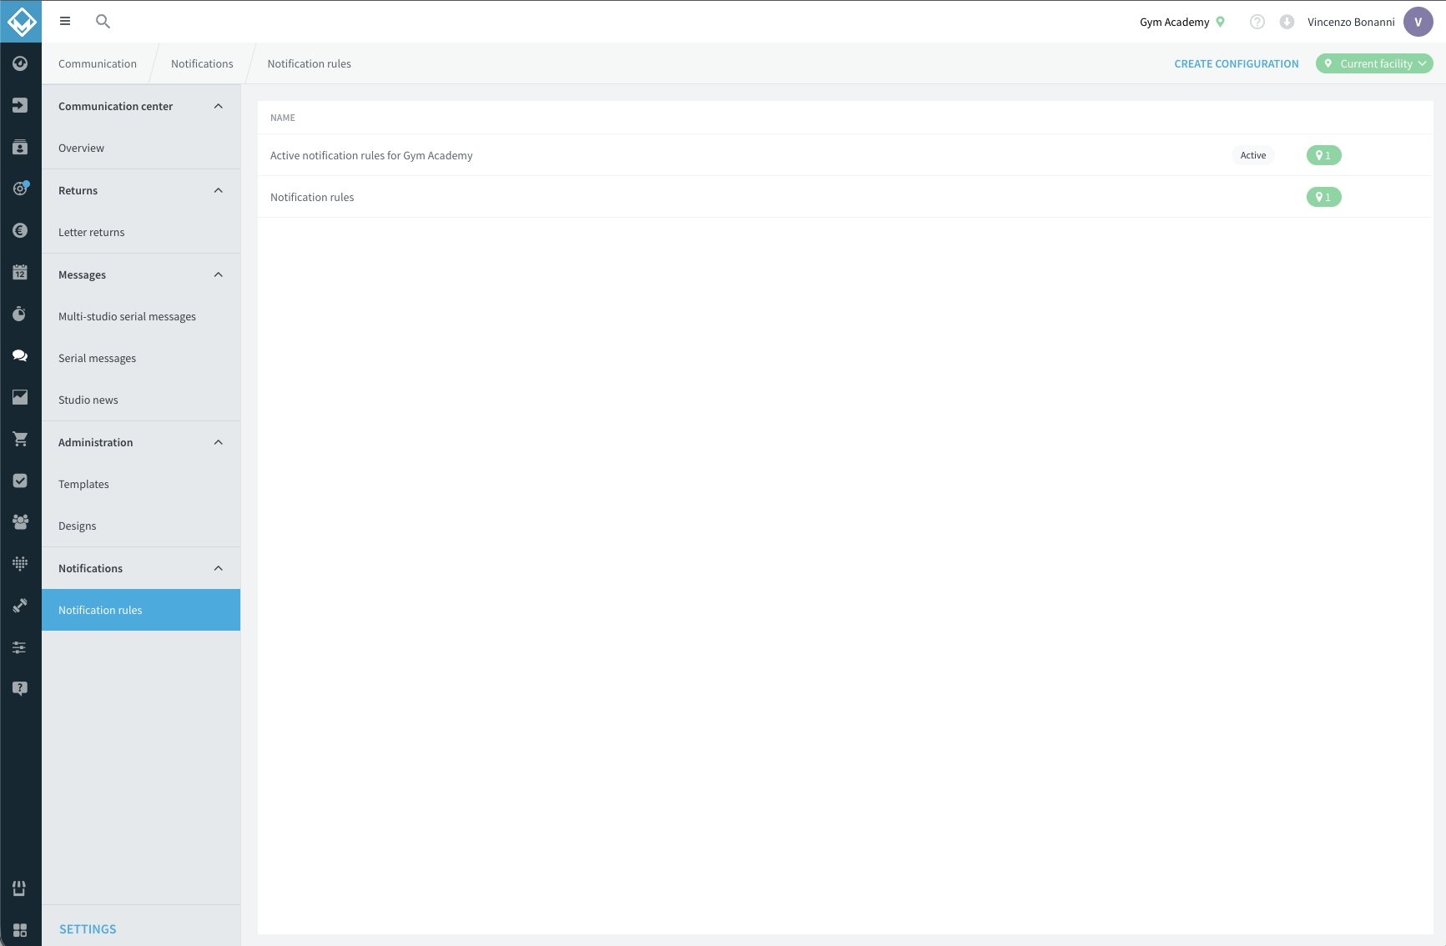Open the question speech bubble icon in left rail
Screen dimensions: 1446x946
[20, 689]
